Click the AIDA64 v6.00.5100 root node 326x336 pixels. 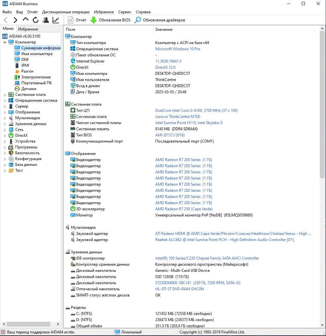point(24,36)
